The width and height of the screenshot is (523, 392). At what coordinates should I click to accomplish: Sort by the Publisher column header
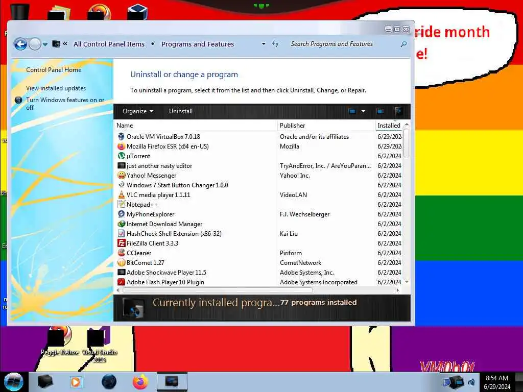326,126
